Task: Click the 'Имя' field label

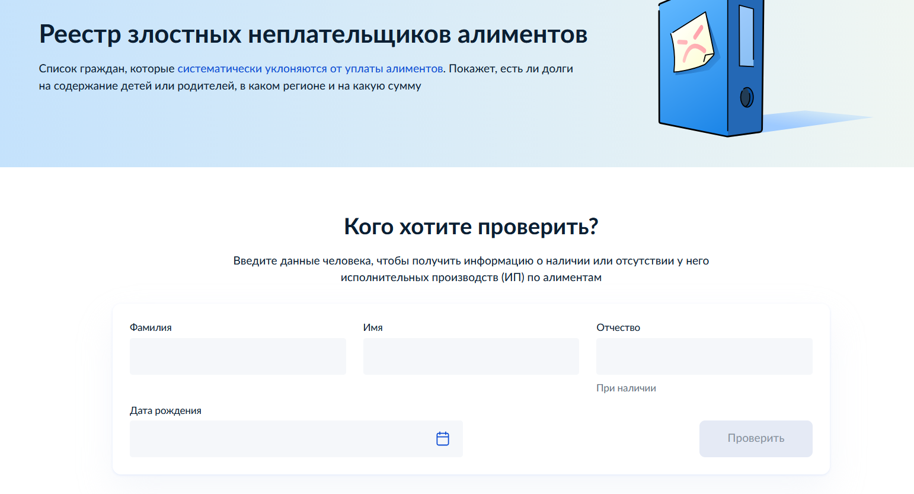Action: tap(373, 327)
